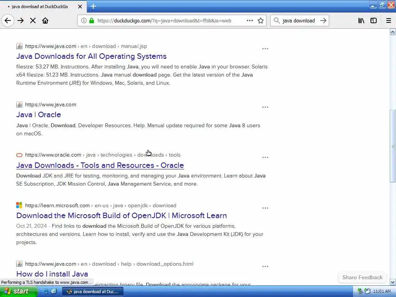Open the How do I install Java result

pos(52,274)
